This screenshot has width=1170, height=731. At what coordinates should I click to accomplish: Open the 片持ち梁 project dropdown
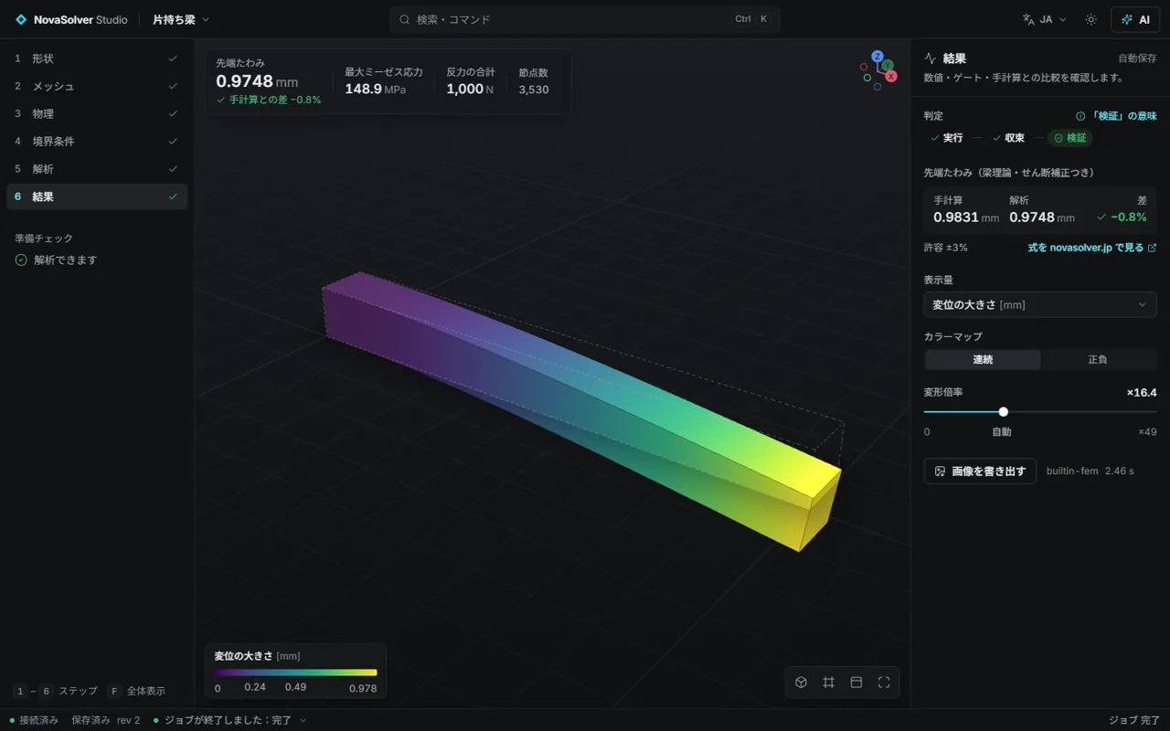[181, 19]
